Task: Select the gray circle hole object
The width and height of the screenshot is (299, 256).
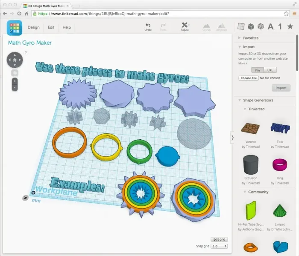Action: click(x=194, y=134)
